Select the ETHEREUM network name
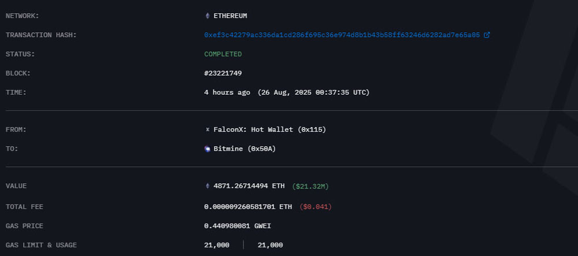Image resolution: width=578 pixels, height=256 pixels. tap(230, 16)
